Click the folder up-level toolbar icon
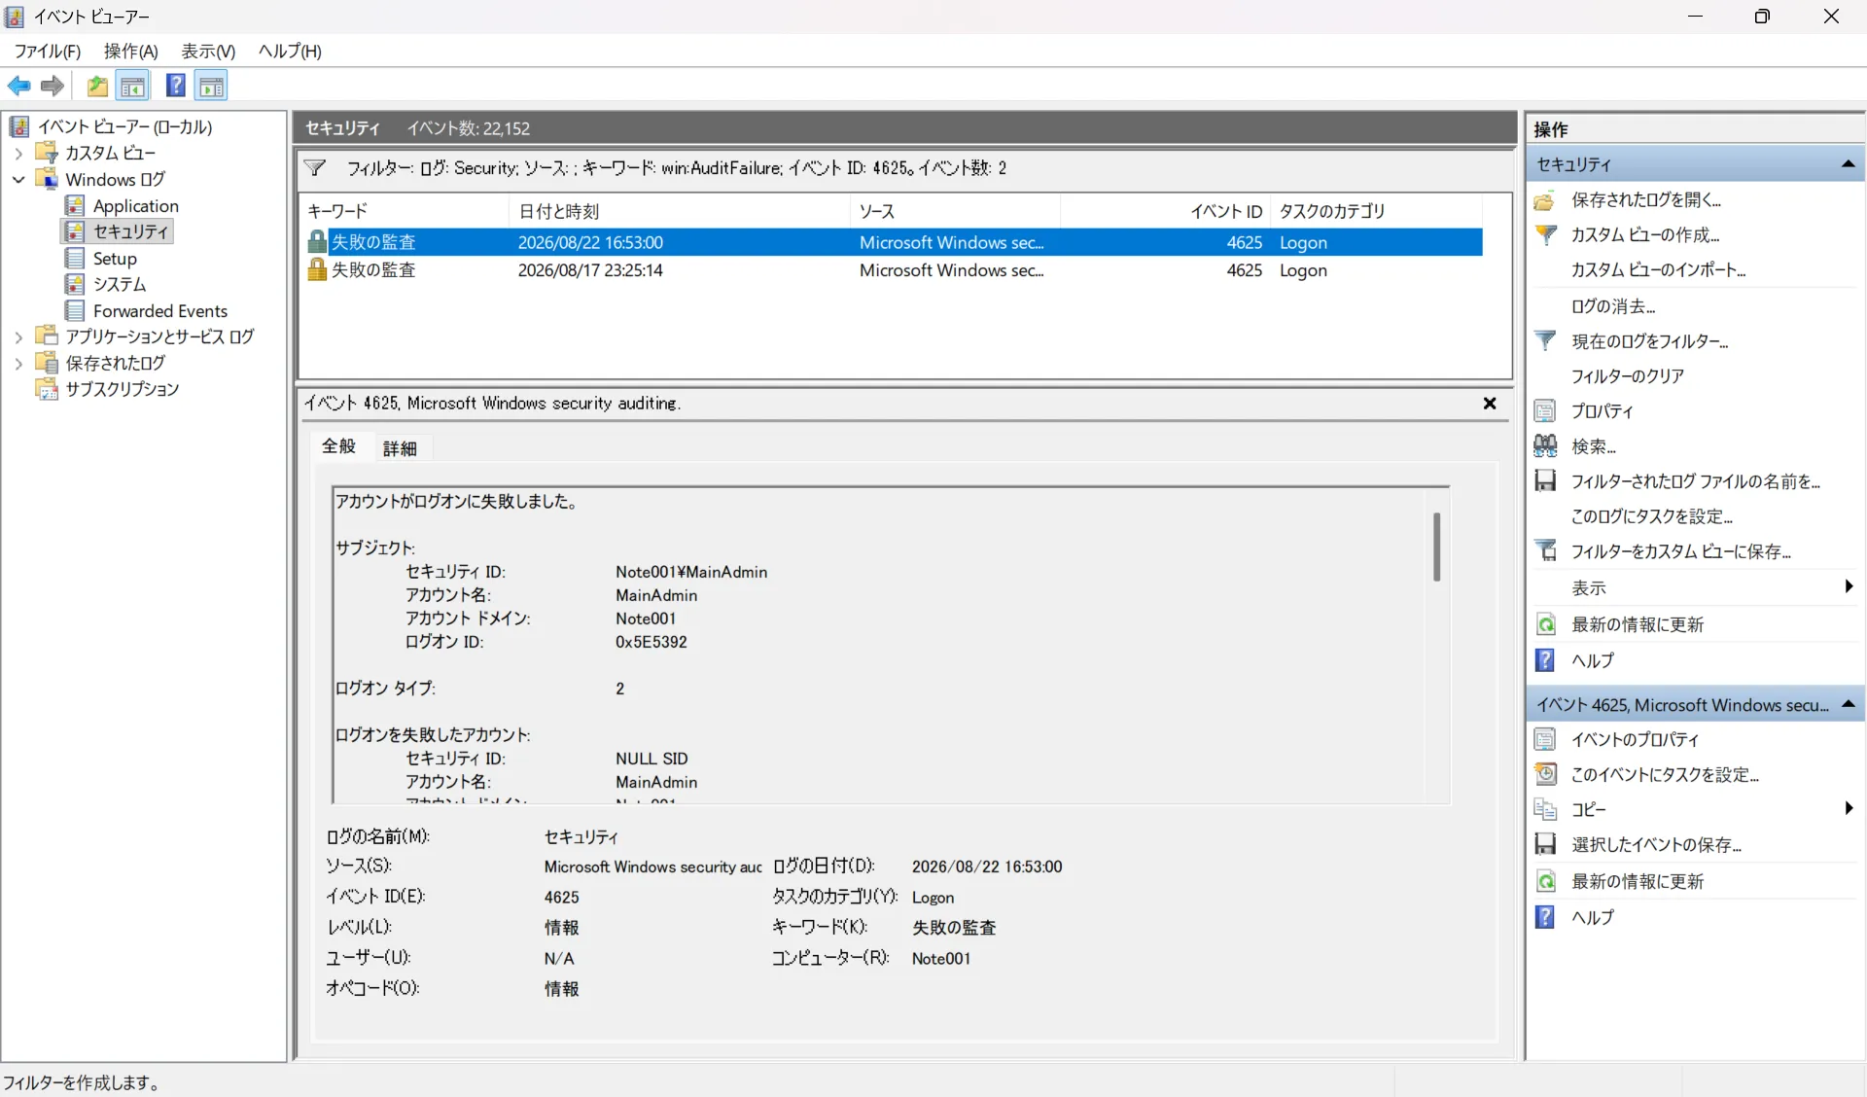This screenshot has width=1867, height=1097. pos(97,87)
